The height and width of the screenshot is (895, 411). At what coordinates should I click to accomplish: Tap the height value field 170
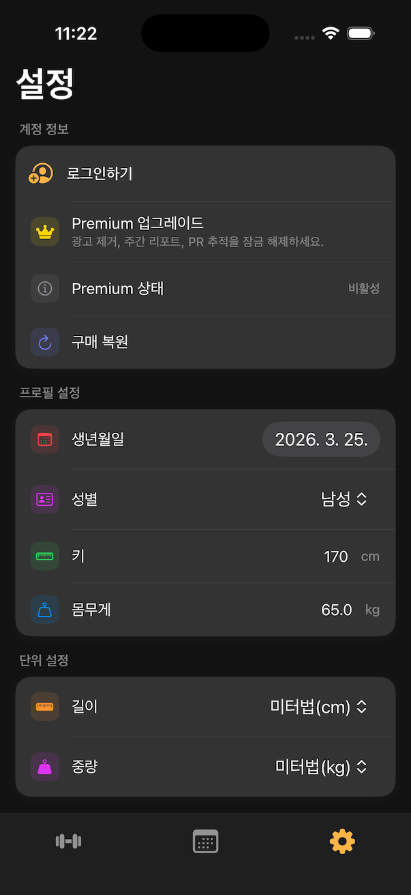[x=336, y=556]
